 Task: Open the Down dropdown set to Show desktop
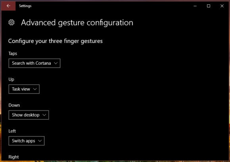[29, 115]
